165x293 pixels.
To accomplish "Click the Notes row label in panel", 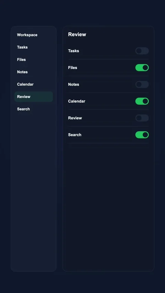I will pyautogui.click(x=74, y=84).
